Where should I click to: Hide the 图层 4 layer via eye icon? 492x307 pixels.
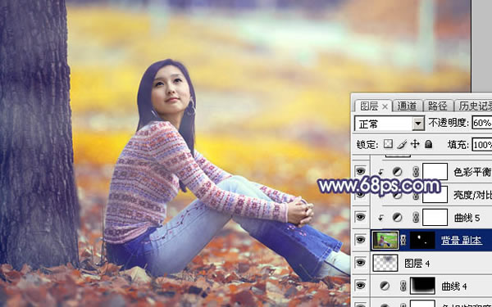tap(360, 263)
